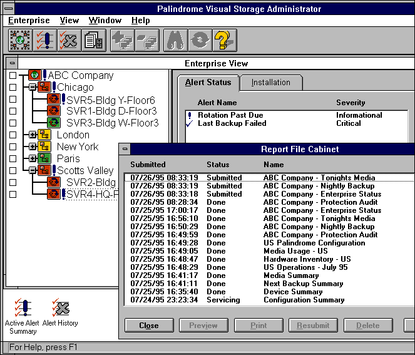This screenshot has width=415, height=355.
Task: Open the Report File Cabinet control menu
Action: (x=125, y=149)
